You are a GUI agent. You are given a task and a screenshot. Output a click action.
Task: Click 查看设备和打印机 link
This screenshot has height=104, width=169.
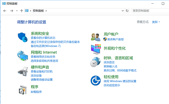click(x=42, y=71)
